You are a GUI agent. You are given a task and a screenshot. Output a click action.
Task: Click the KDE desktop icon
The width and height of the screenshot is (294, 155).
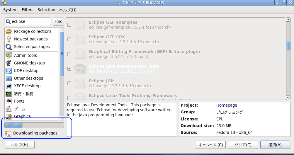click(x=9, y=71)
